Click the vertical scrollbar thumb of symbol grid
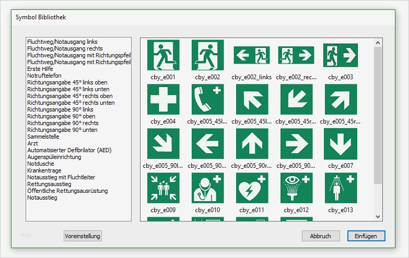The width and height of the screenshot is (409, 258). click(378, 116)
